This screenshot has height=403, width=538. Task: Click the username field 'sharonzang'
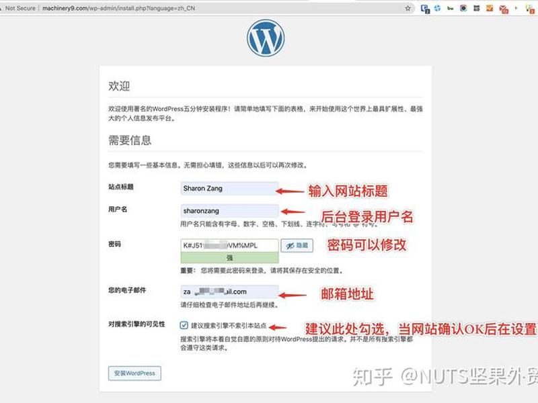coord(229,211)
